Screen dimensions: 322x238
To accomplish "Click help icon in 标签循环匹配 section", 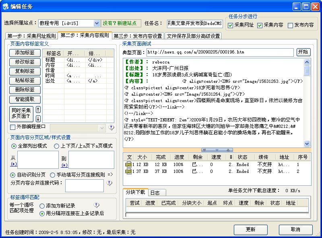I will pyautogui.click(x=96, y=205).
